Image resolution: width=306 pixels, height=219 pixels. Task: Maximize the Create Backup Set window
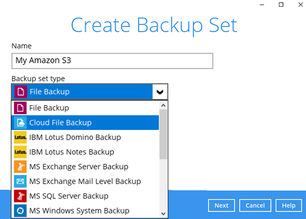[x=281, y=4]
